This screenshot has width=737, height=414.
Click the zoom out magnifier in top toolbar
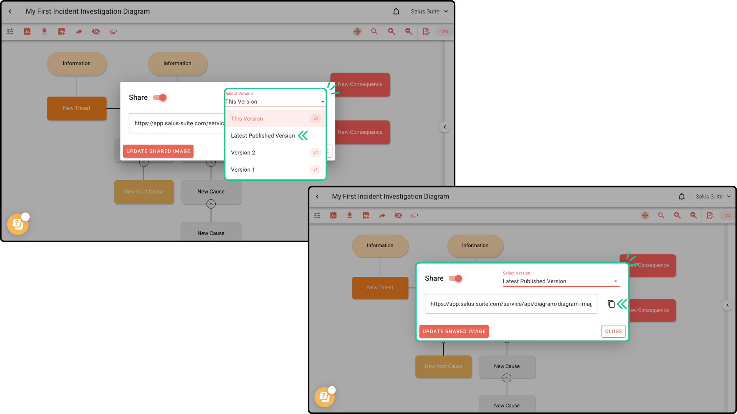point(409,31)
